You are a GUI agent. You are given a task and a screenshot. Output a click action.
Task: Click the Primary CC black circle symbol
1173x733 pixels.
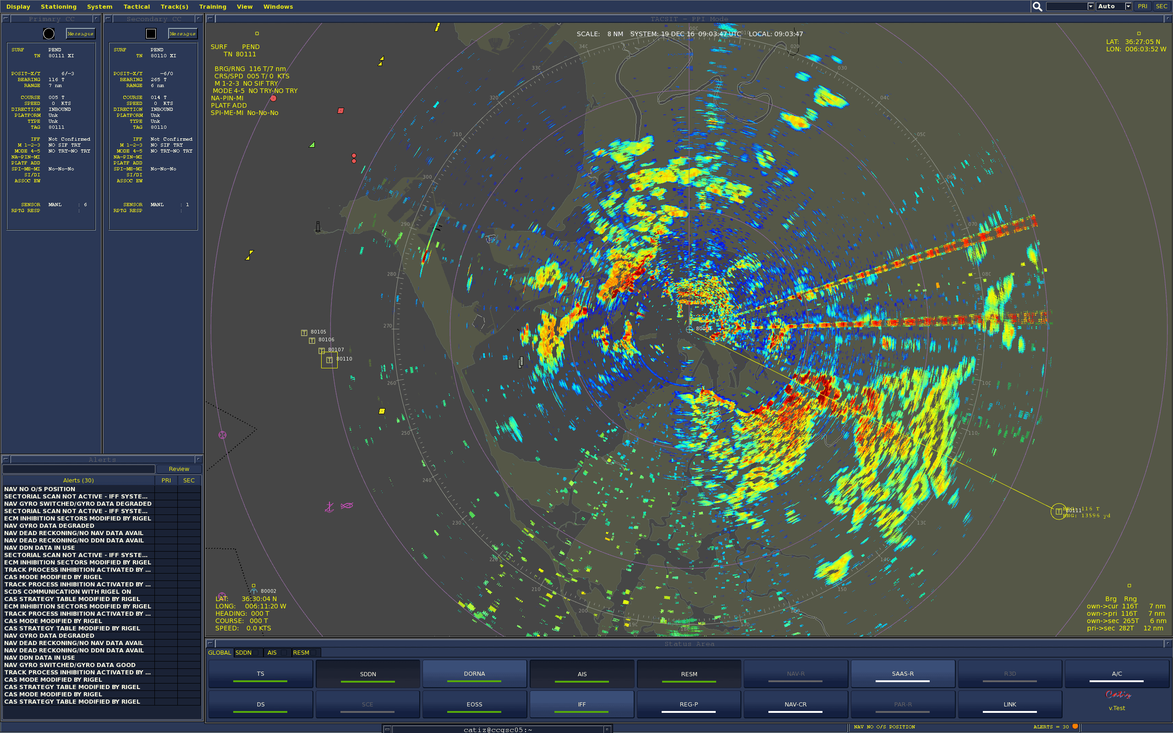pyautogui.click(x=49, y=33)
